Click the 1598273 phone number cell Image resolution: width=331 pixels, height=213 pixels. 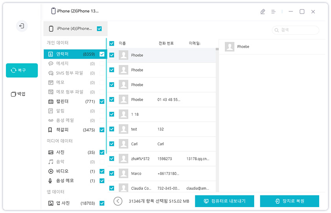point(165,159)
